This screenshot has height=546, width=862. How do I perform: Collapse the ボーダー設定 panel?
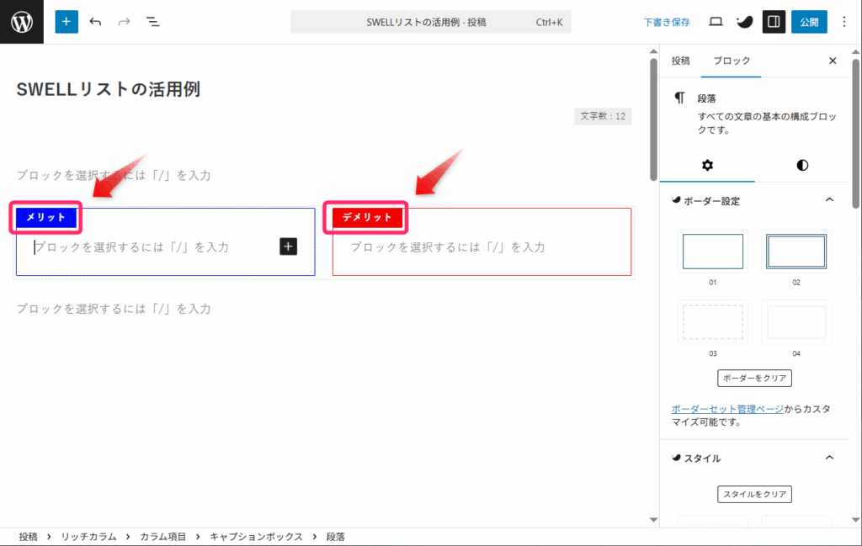click(829, 200)
